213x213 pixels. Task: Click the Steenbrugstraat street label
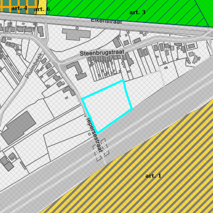(x=102, y=53)
